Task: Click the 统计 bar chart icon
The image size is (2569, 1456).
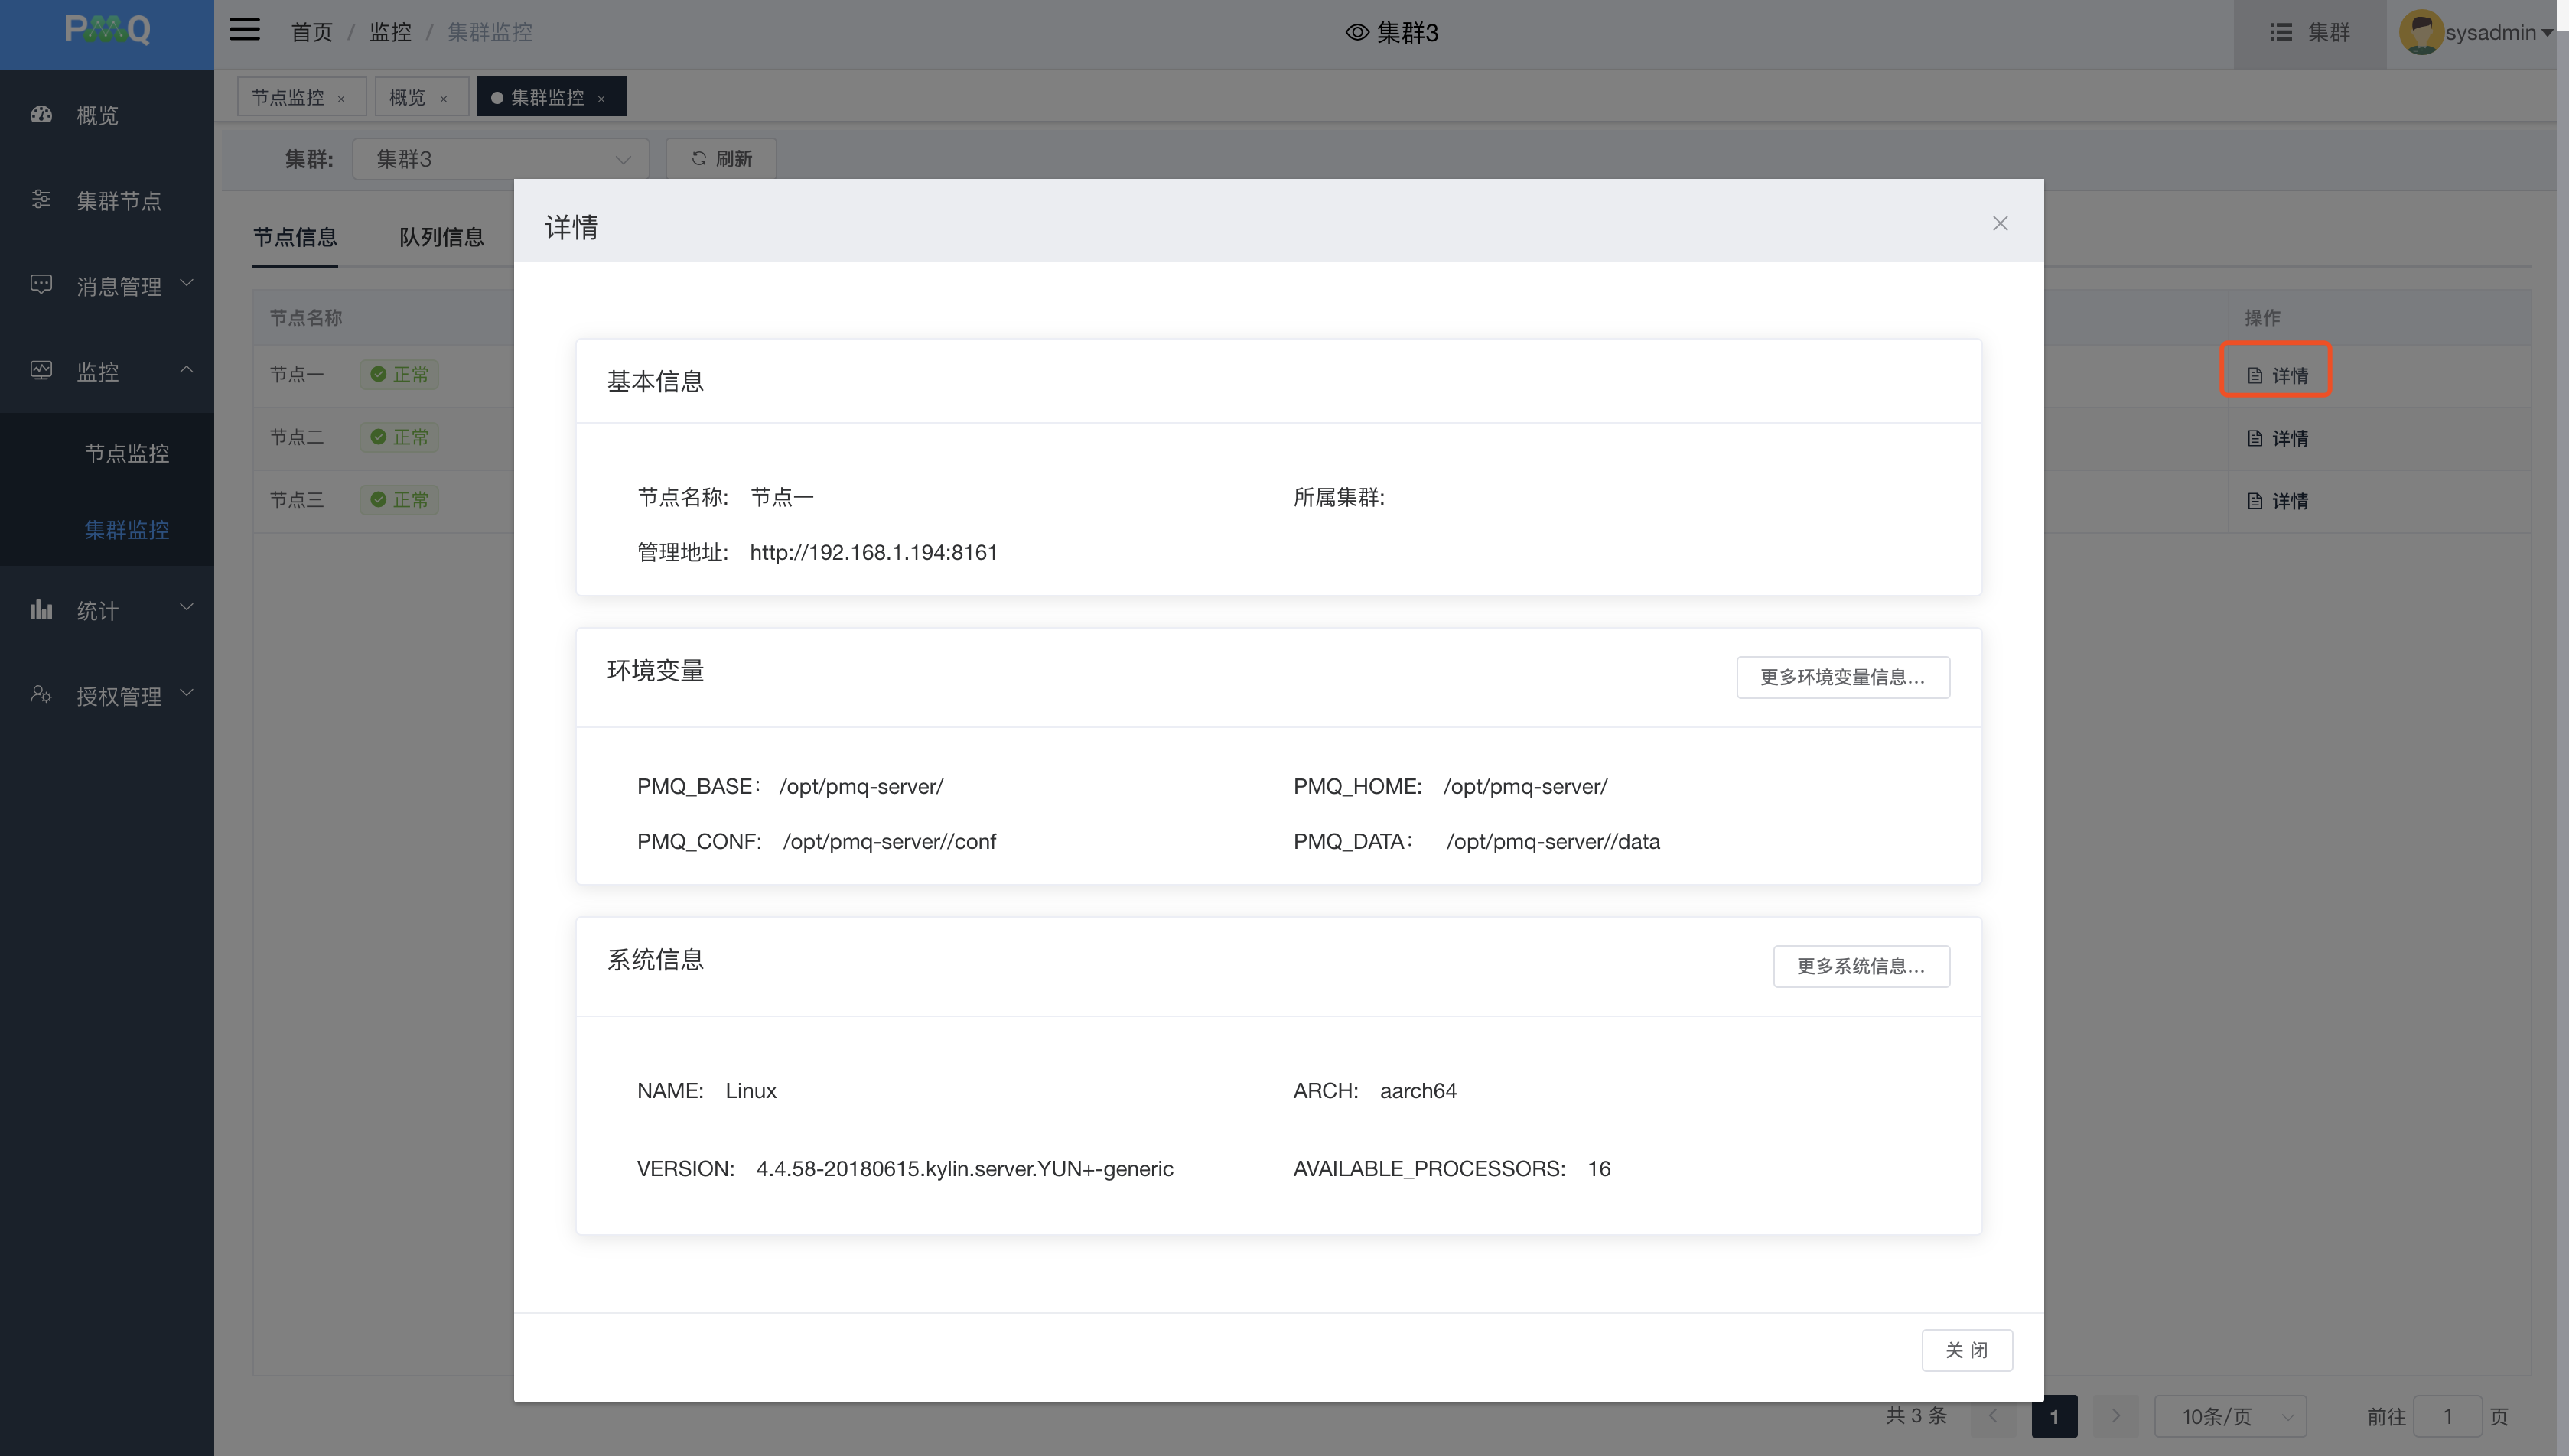Action: click(41, 609)
